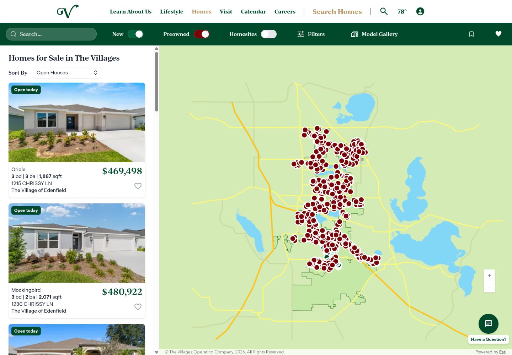The height and width of the screenshot is (355, 512).
Task: Open the chat bubble button
Action: [x=489, y=324]
